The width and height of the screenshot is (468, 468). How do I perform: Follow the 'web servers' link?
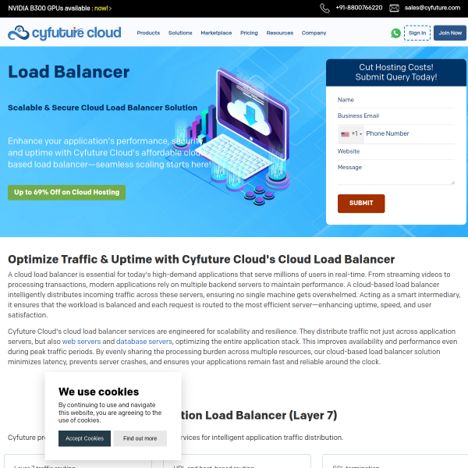click(x=81, y=342)
